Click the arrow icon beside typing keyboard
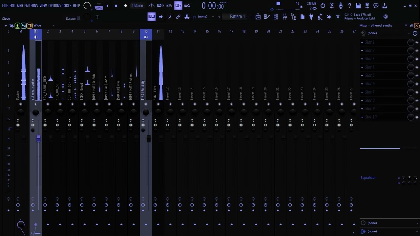 [160, 17]
